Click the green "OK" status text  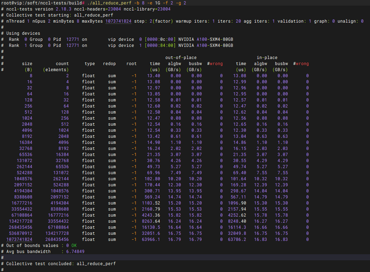pos(74,246)
